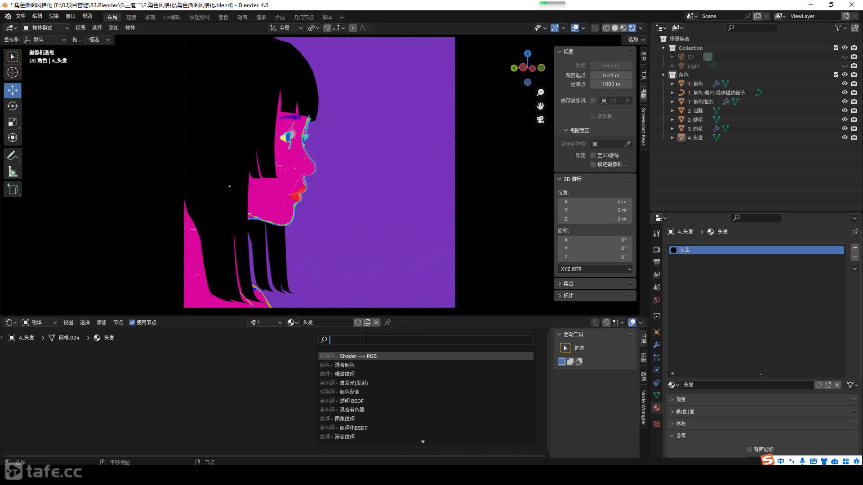The image size is (863, 485).
Task: Choose 颜色渐变 from node search results
Action: [x=426, y=392]
